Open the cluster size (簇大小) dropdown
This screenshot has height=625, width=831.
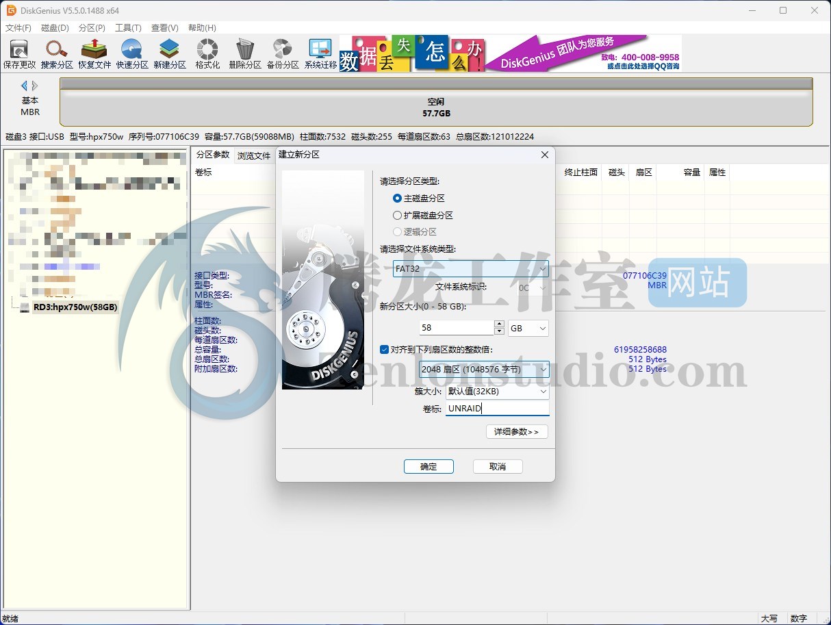click(497, 392)
